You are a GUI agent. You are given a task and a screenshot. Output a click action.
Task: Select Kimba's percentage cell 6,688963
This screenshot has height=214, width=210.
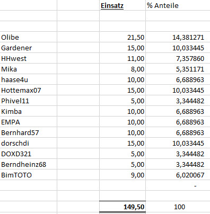pyautogui.click(x=178, y=111)
